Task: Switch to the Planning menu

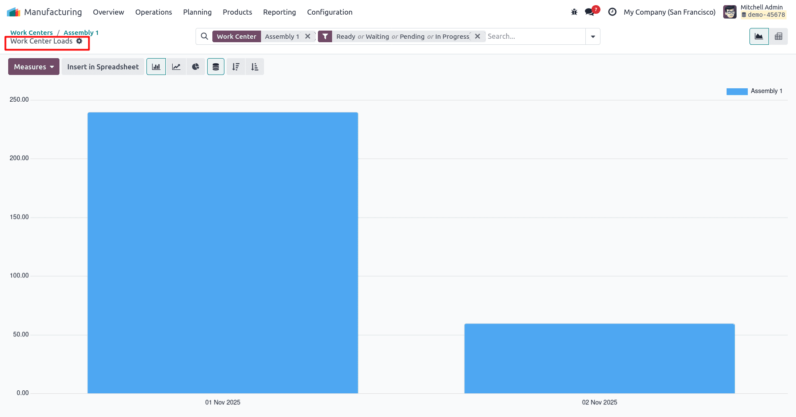Action: click(197, 12)
